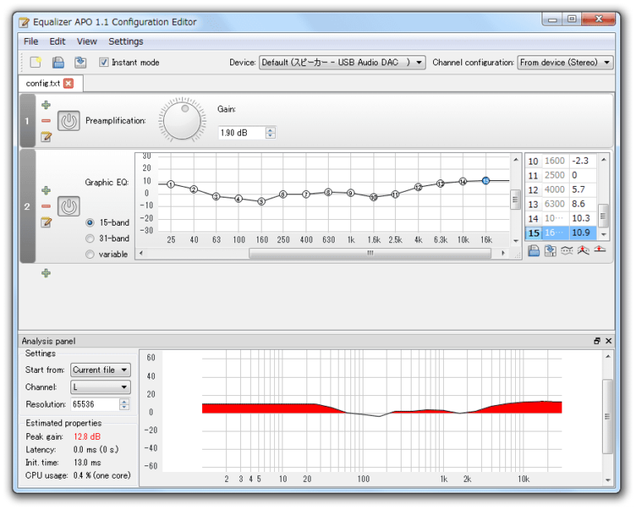
Task: Click the Preamplification gain knob
Action: click(x=183, y=121)
